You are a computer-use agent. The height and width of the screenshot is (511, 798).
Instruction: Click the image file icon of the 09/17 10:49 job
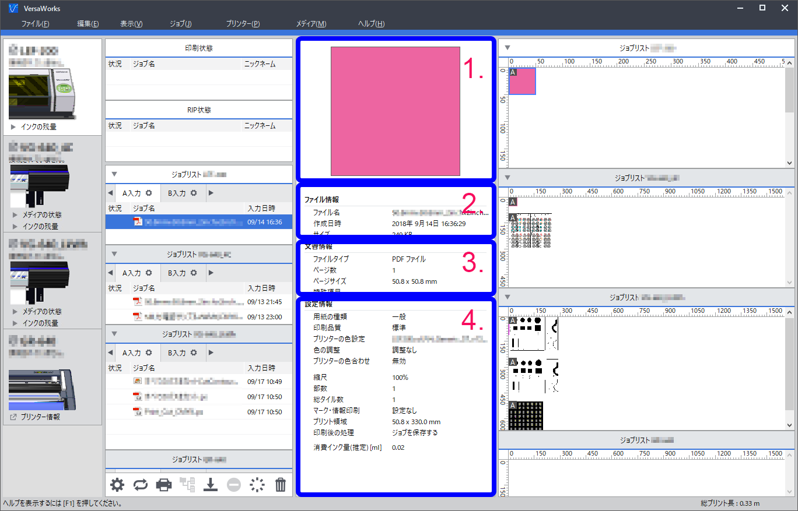(x=138, y=381)
